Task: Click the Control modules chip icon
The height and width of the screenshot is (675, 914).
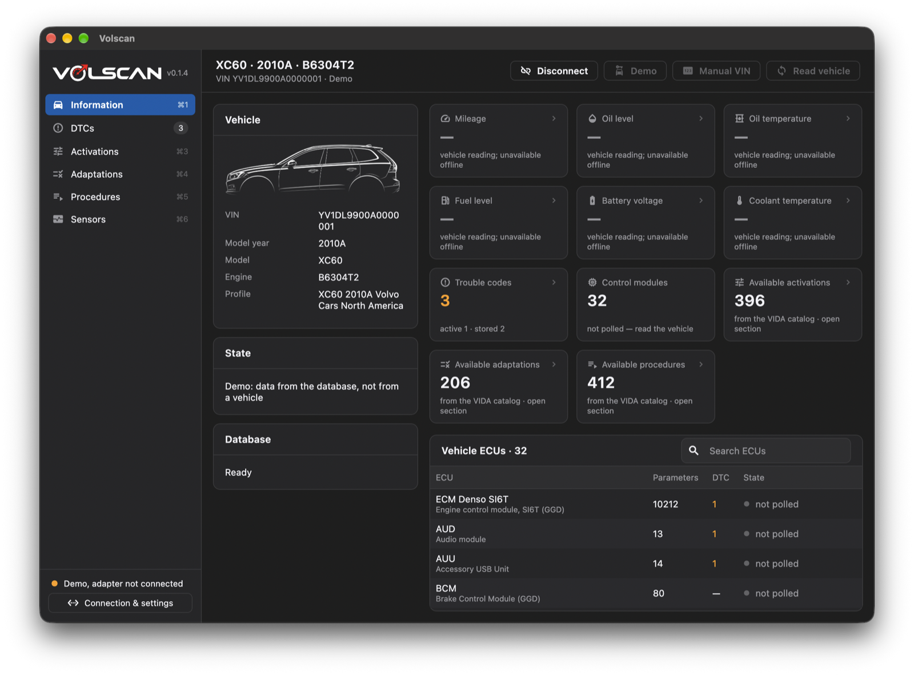Action: (x=592, y=283)
